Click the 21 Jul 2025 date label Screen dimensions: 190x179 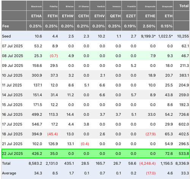coord(12,144)
